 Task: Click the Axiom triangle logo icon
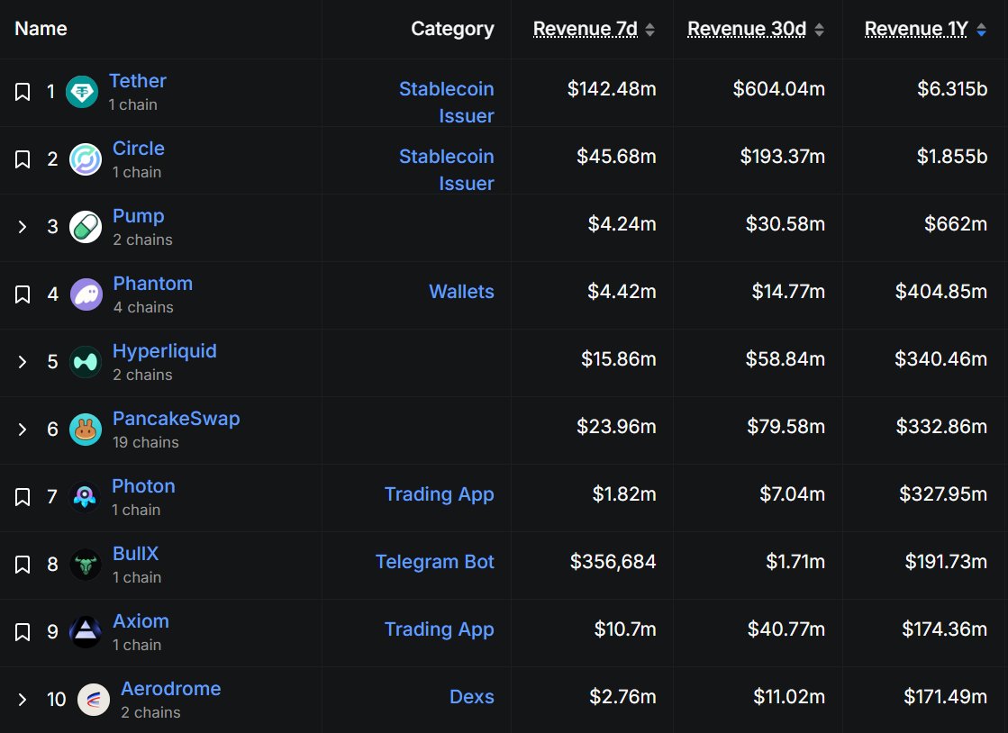pos(86,632)
